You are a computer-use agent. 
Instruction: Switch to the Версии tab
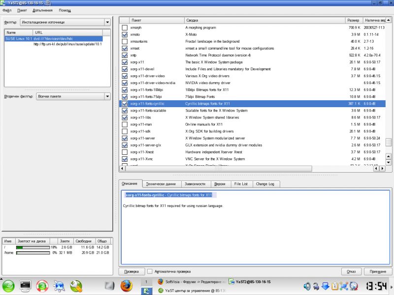[x=220, y=184]
